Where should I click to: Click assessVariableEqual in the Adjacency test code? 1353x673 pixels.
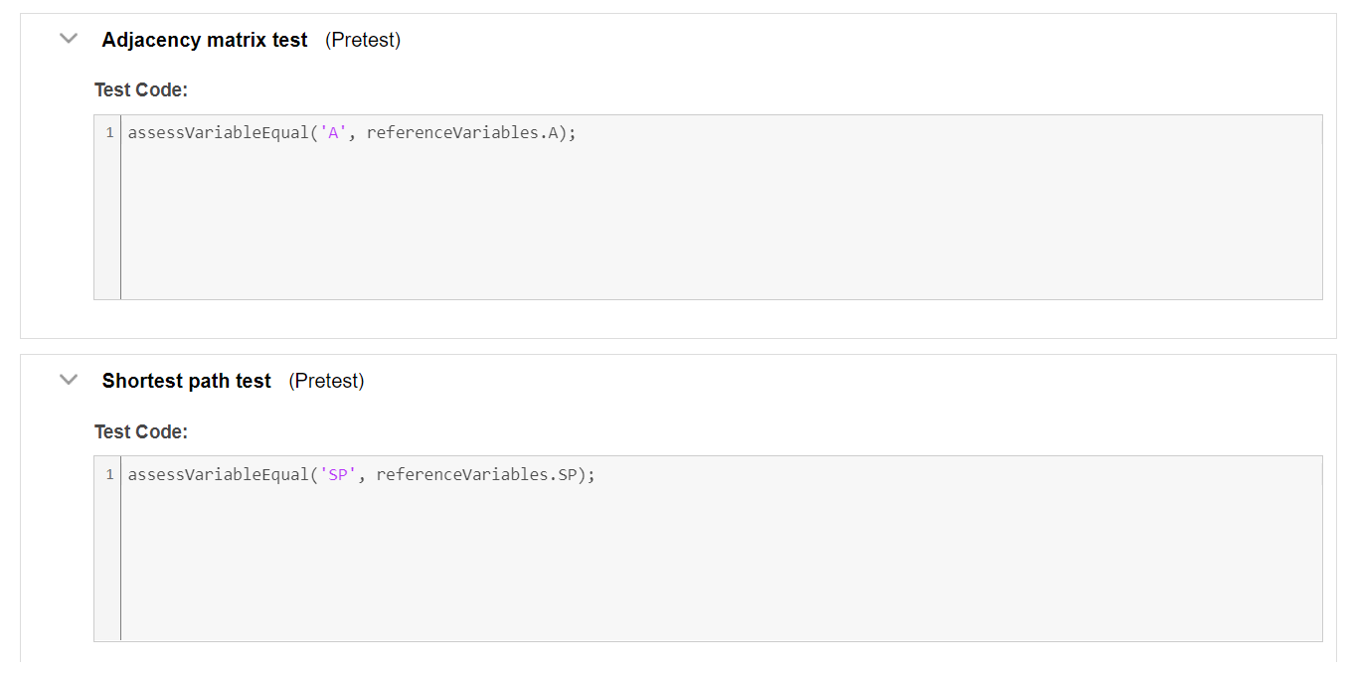point(219,133)
